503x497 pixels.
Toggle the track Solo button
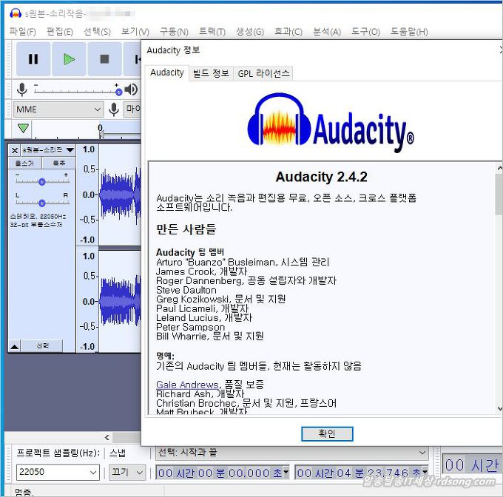coord(59,163)
